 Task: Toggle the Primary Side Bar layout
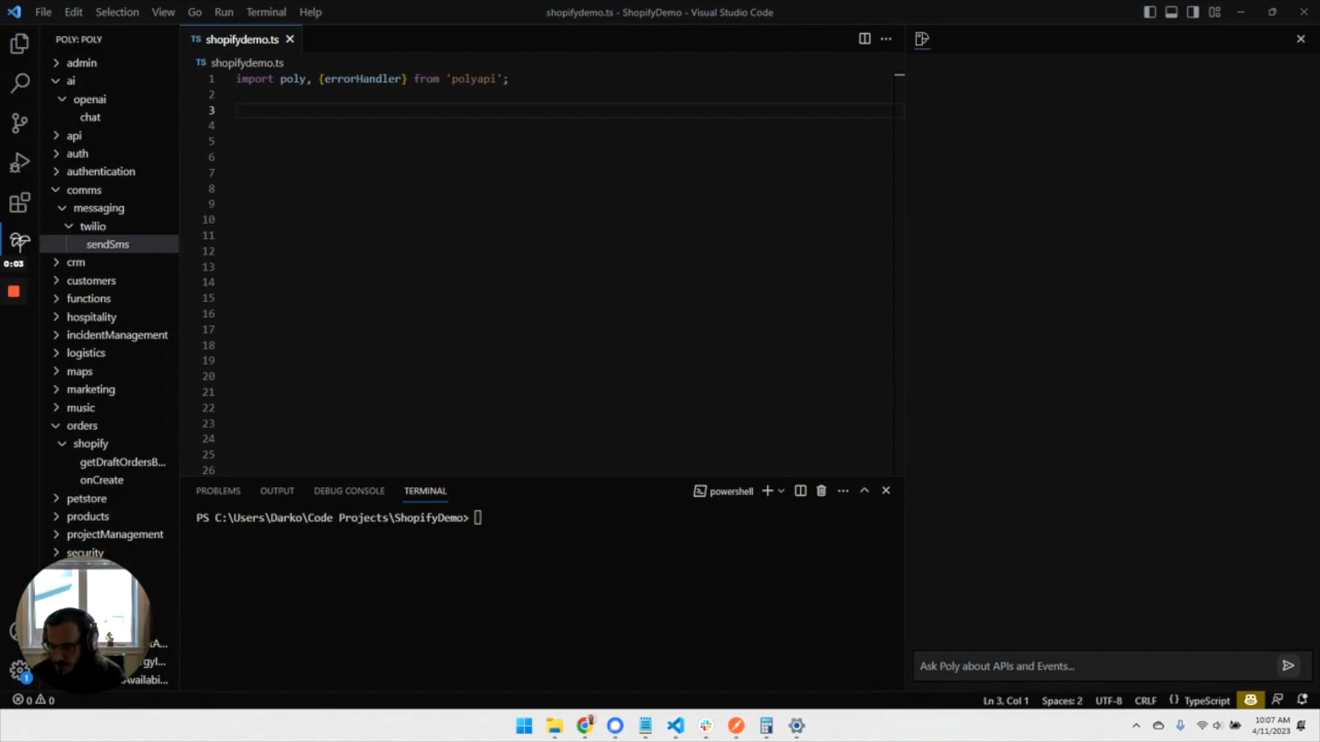pyautogui.click(x=1149, y=12)
